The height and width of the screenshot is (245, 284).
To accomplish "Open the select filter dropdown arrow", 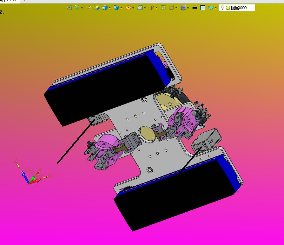I will click(x=82, y=8).
